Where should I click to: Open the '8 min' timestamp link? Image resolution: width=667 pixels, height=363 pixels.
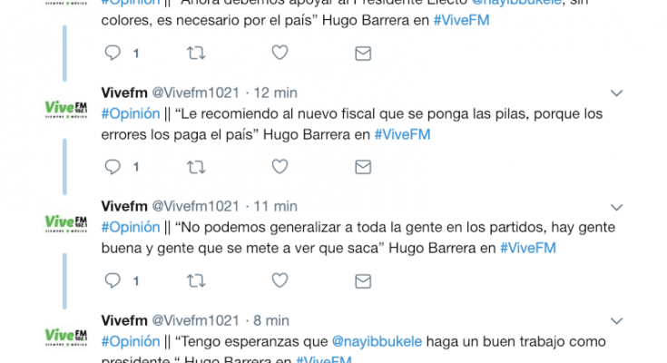tap(271, 320)
